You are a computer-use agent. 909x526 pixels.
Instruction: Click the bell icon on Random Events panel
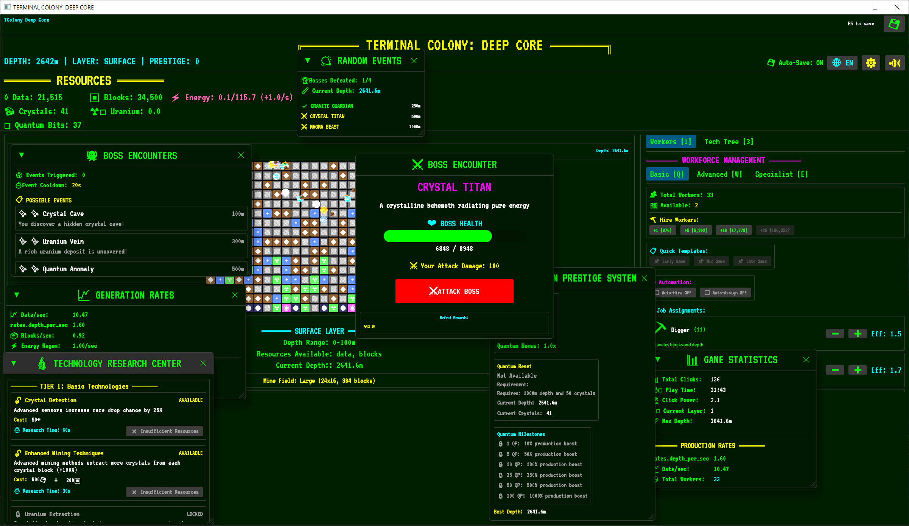coord(325,61)
